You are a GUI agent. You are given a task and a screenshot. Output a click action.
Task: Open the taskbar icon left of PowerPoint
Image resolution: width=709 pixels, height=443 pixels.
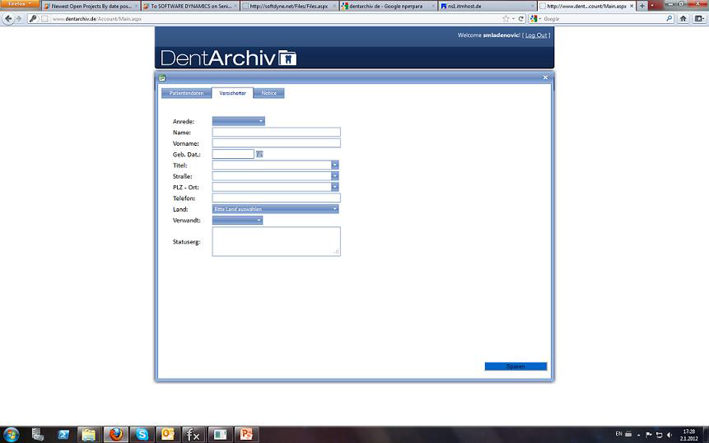pos(220,435)
